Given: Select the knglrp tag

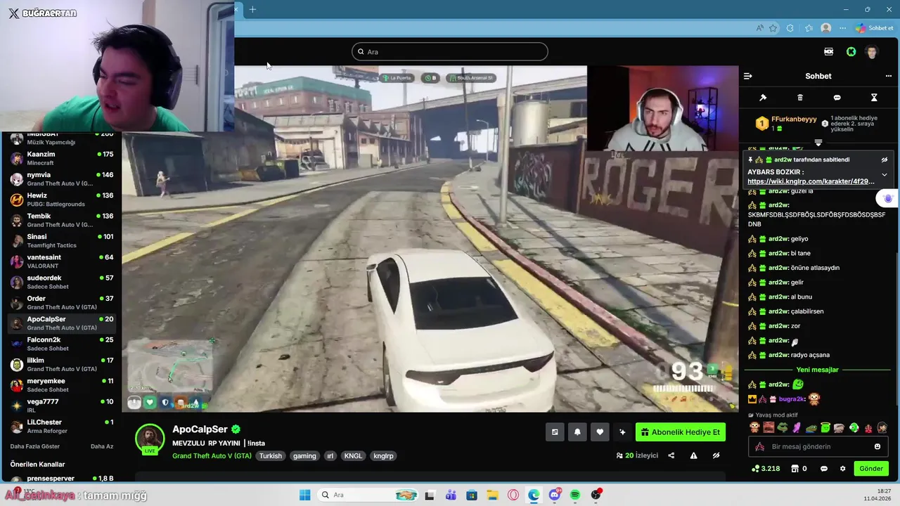Looking at the screenshot, I should click(384, 456).
